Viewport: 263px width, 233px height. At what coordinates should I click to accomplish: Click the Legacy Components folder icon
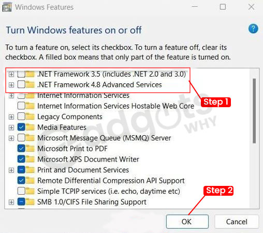coord(30,116)
